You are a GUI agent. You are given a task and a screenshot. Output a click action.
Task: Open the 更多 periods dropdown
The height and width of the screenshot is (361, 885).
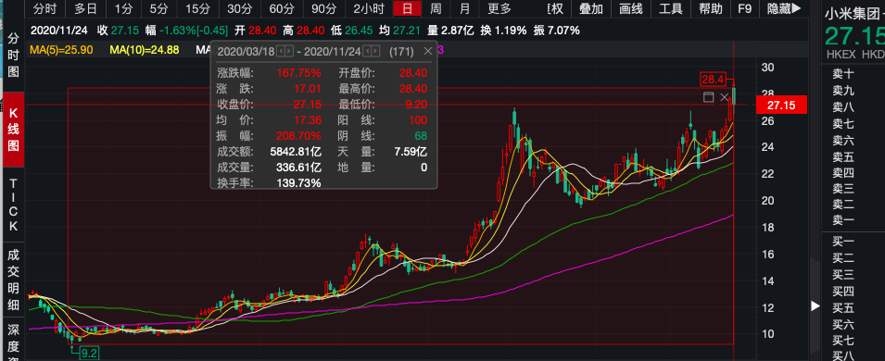click(x=499, y=8)
